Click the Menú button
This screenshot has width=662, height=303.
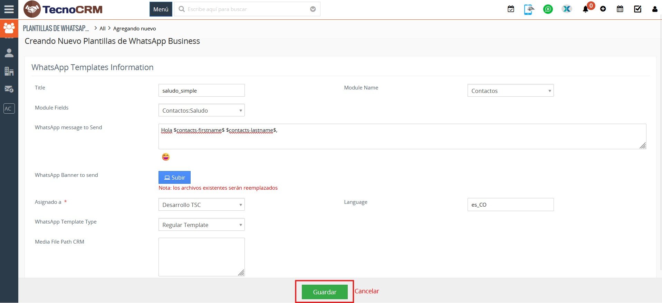coord(161,9)
